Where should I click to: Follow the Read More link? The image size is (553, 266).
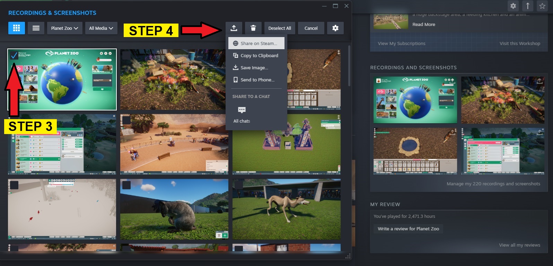click(424, 24)
